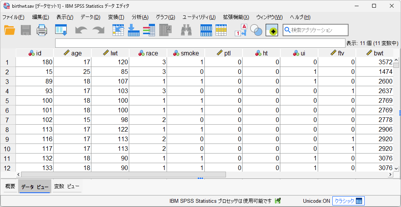Click the クラシック button in the status bar
401x207 pixels.
click(x=348, y=201)
